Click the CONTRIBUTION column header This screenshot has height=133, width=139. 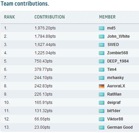(x=50, y=17)
